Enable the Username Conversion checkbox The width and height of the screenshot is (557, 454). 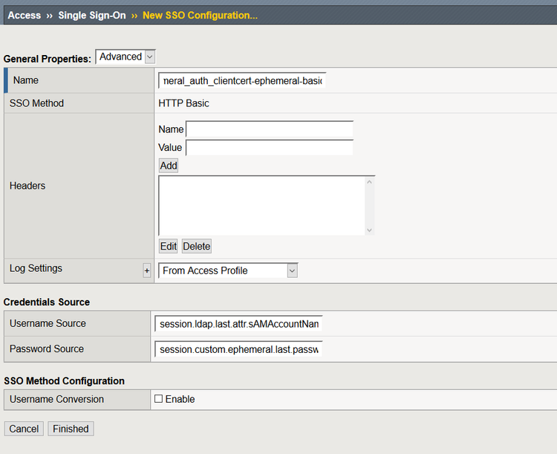tap(158, 399)
